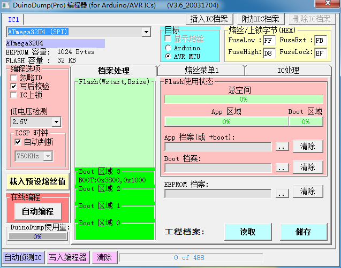Browse for App 档案 with the .. button
Screen dimensions: 341x268
tap(282, 147)
